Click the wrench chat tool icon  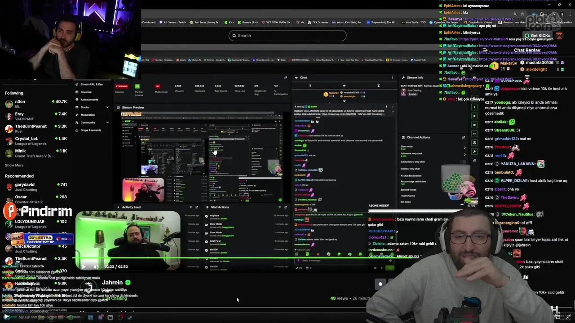click(474, 152)
